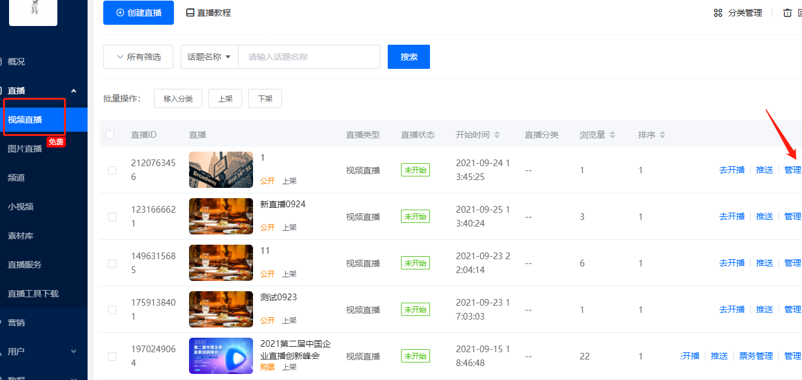
Task: Click 管理 for live ID 2120763456
Action: click(x=793, y=170)
